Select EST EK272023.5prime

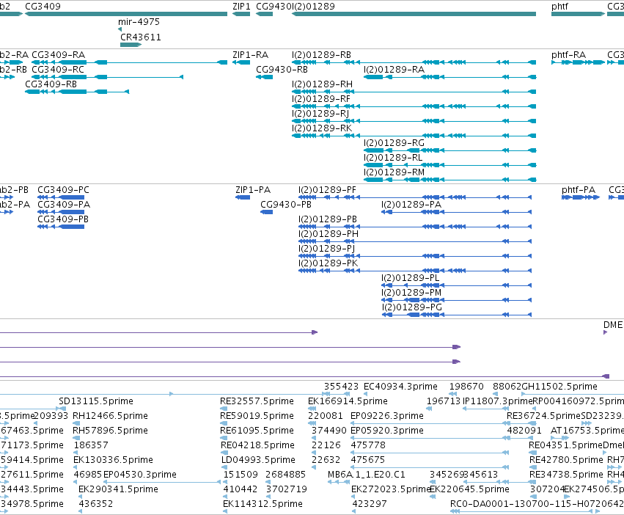[x=391, y=489]
